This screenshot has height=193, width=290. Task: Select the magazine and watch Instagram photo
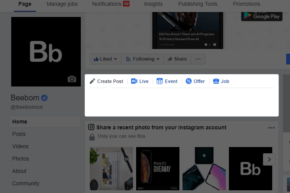tap(111, 169)
